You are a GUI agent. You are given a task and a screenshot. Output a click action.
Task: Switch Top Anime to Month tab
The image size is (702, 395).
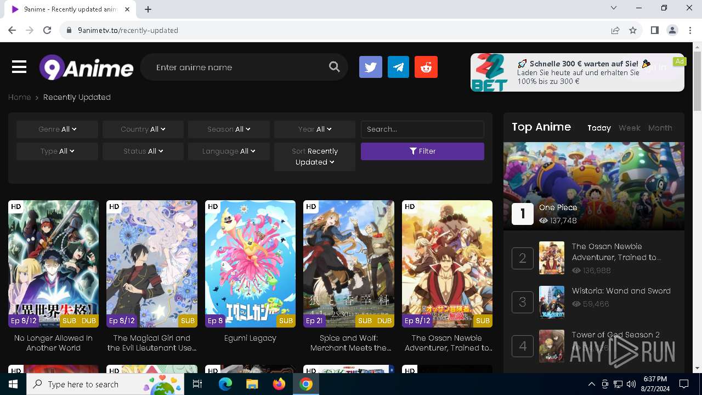[x=660, y=128]
